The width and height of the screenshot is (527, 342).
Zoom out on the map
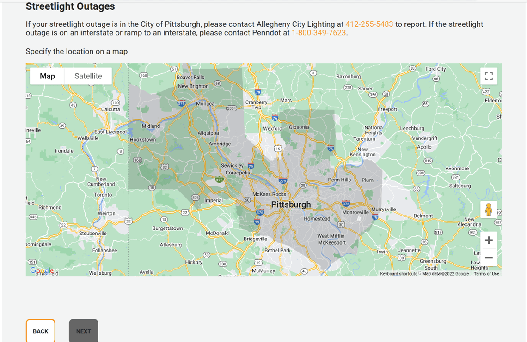point(489,258)
